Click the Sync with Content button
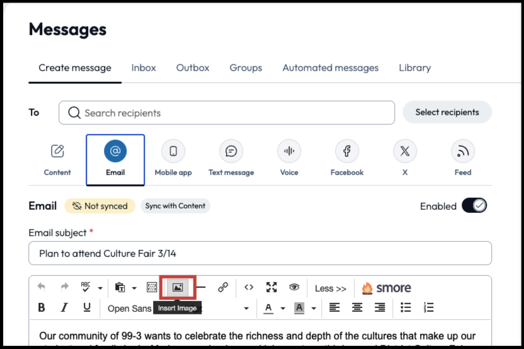Screen dimensions: 524x349 click(x=175, y=205)
